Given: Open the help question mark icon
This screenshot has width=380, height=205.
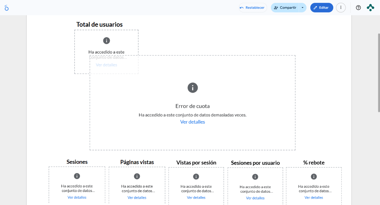Looking at the screenshot, I should [x=358, y=8].
